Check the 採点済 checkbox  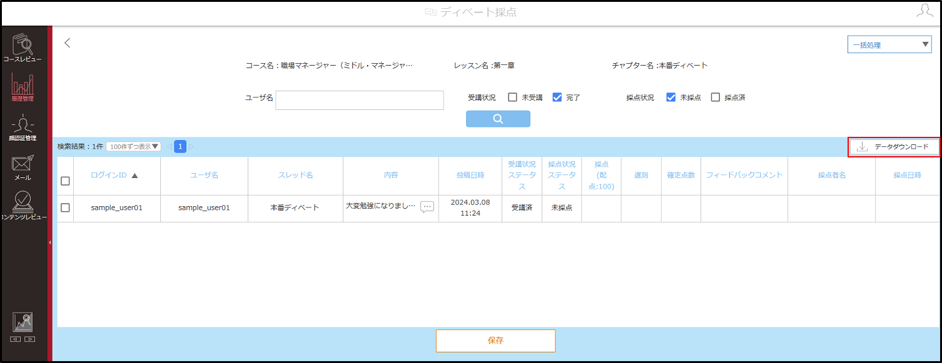[716, 97]
